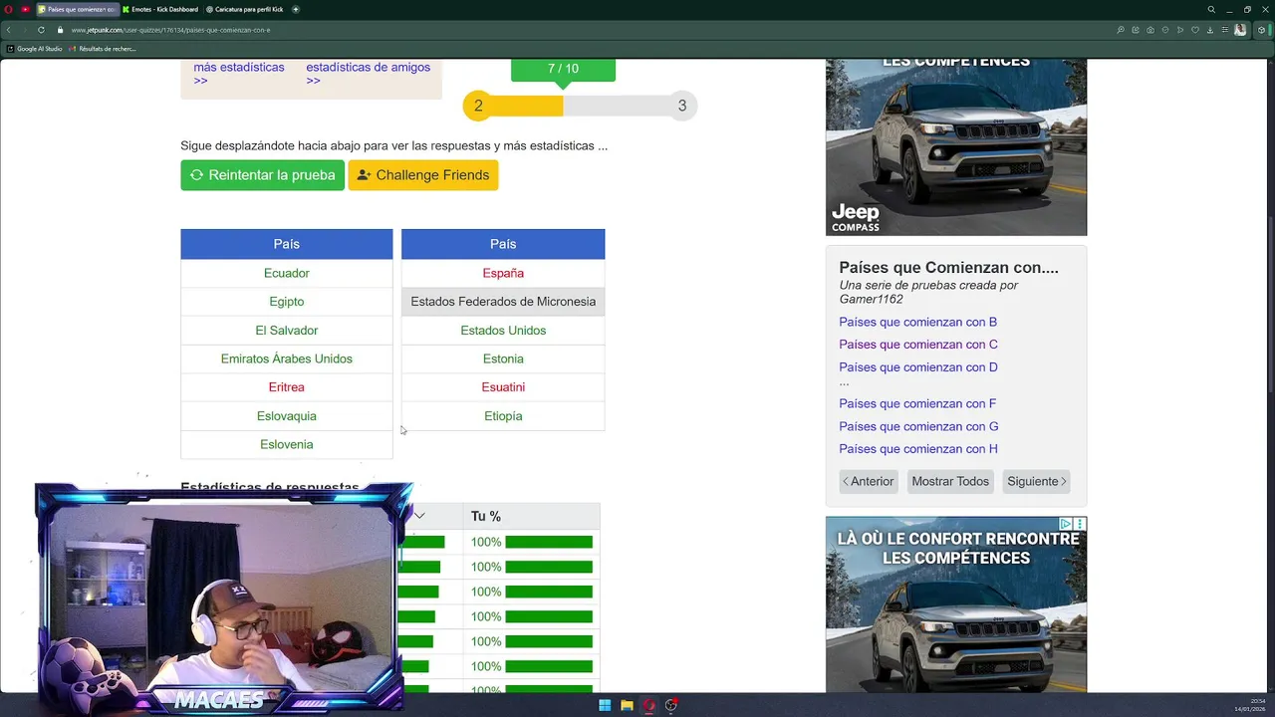Open the downloads icon

point(1210,30)
